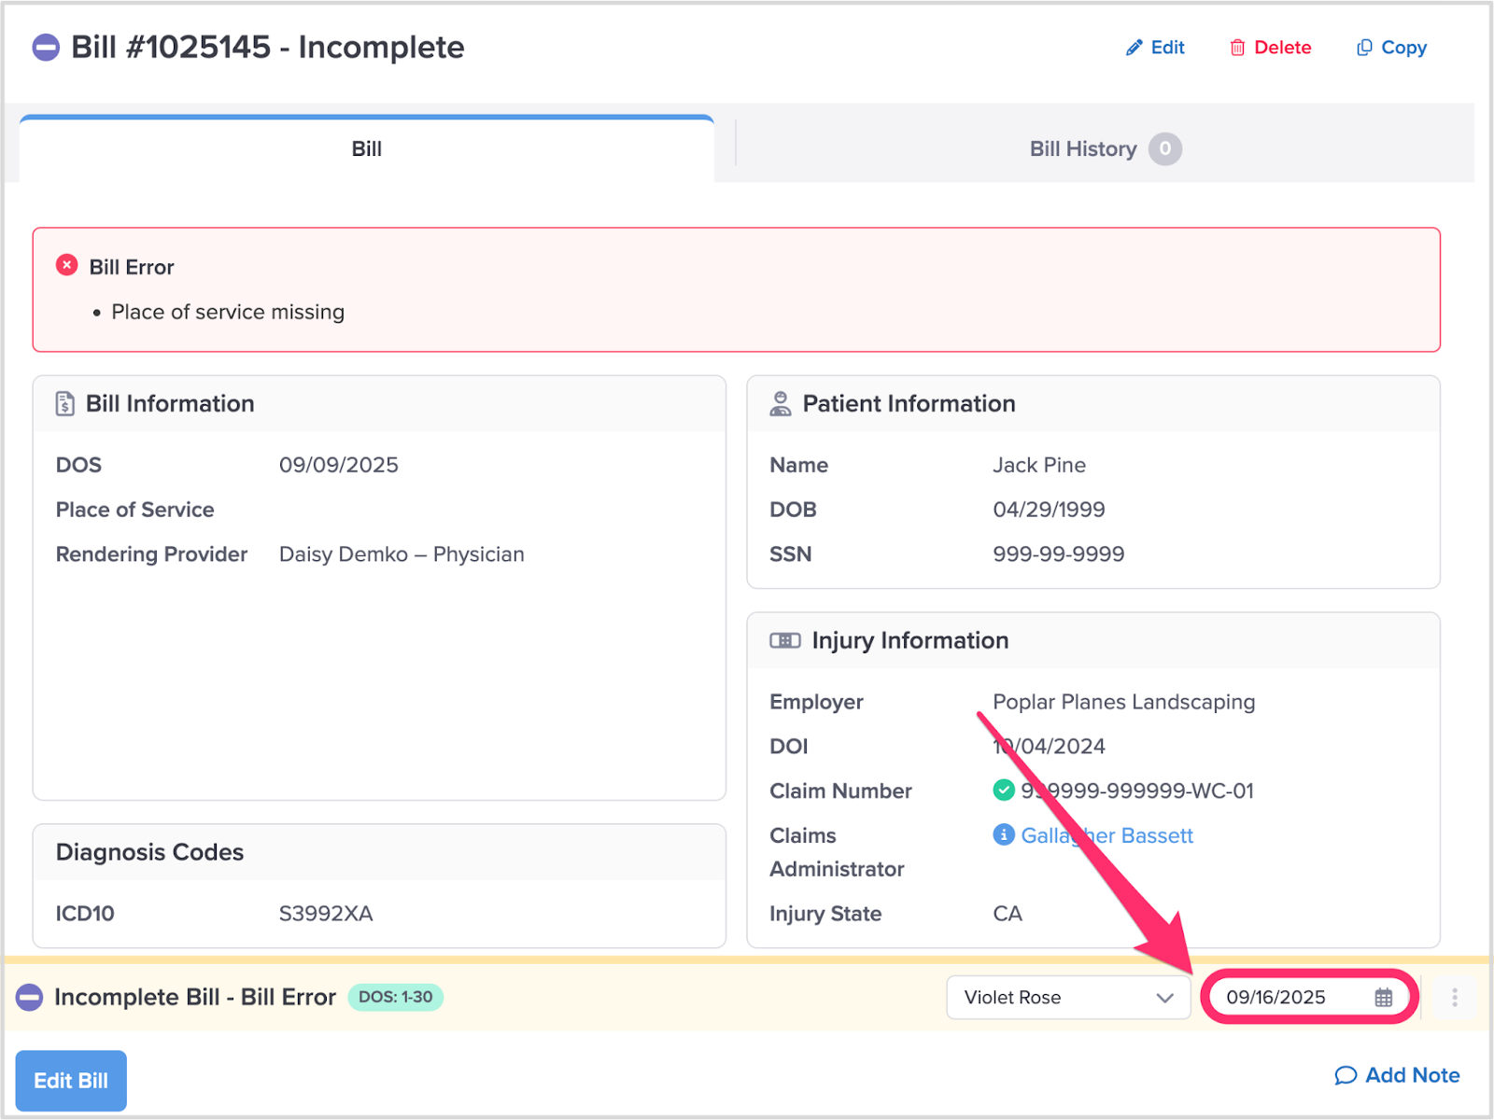
Task: Switch to the Bill History tab
Action: (1083, 149)
